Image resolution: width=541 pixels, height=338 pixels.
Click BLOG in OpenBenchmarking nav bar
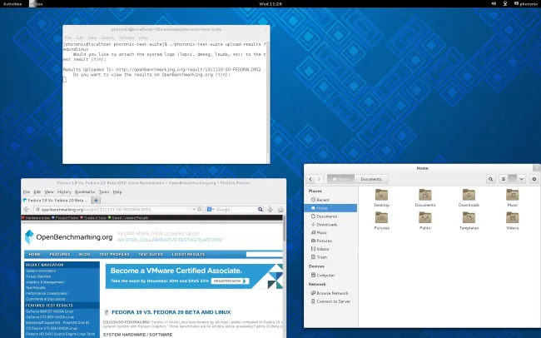(85, 254)
